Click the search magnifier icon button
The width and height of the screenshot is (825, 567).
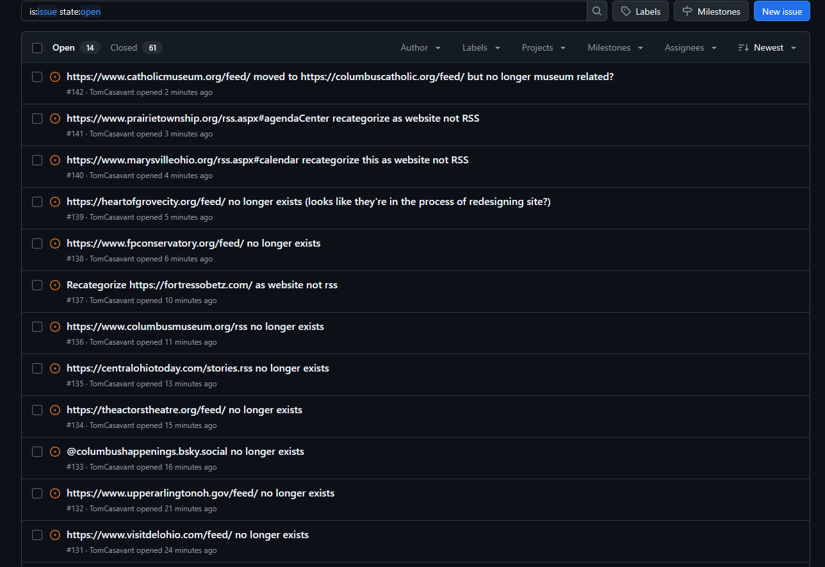click(x=597, y=12)
